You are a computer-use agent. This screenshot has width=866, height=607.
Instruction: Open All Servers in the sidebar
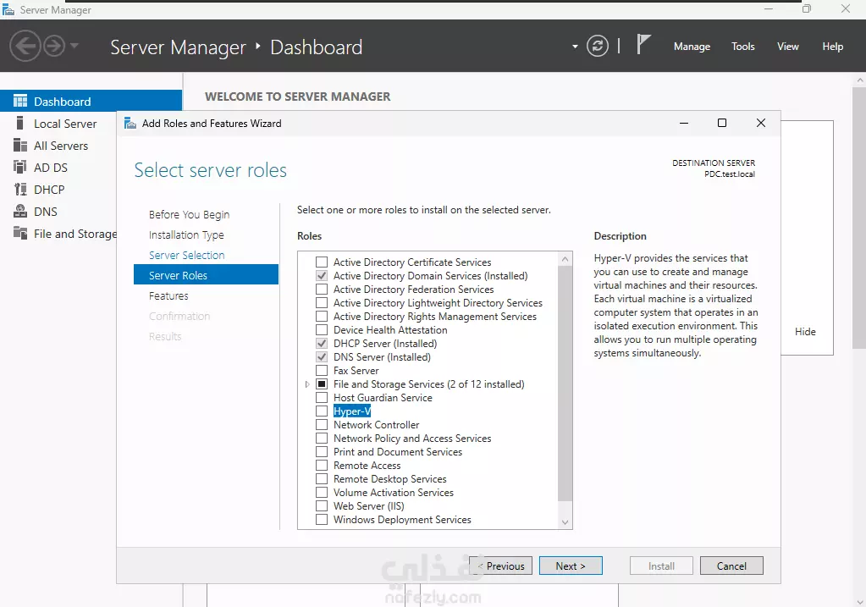click(61, 146)
